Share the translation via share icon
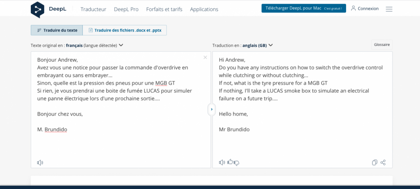The width and height of the screenshot is (420, 189). [383, 162]
